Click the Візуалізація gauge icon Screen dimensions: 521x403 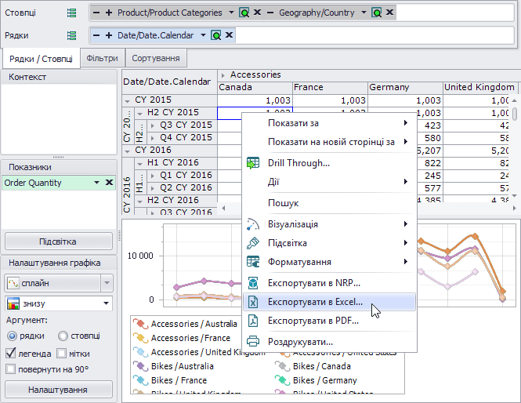(x=253, y=224)
